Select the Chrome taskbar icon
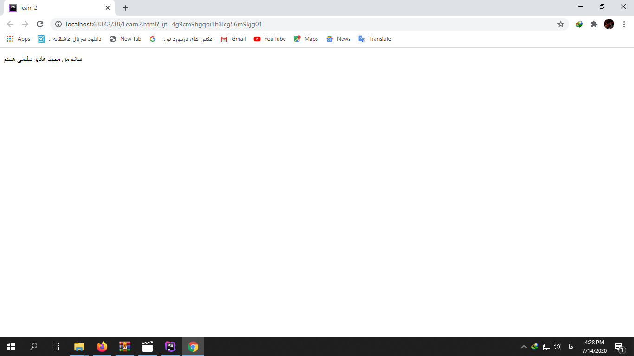 coord(193,347)
